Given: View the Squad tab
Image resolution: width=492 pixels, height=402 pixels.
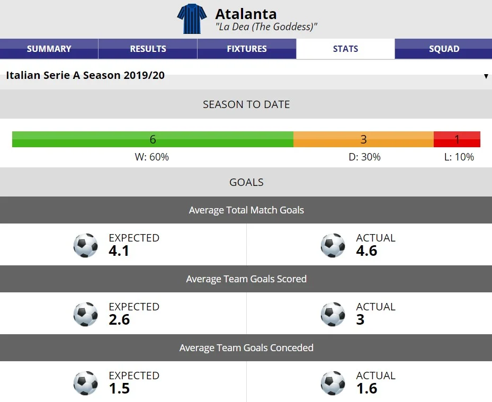Looking at the screenshot, I should [x=444, y=49].
